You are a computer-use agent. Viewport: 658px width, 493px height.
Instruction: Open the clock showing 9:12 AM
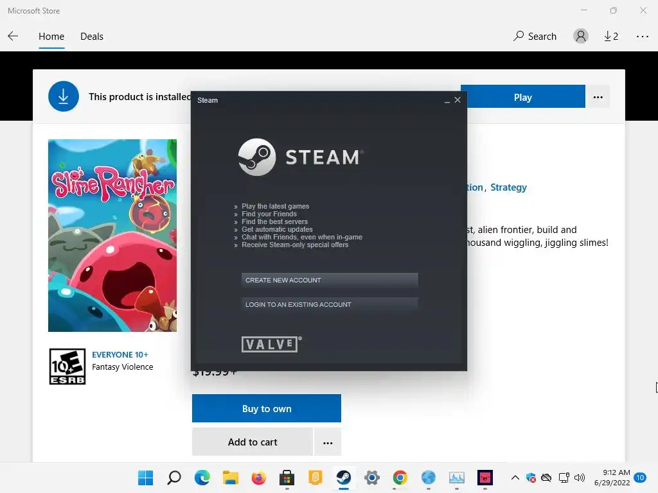click(612, 478)
